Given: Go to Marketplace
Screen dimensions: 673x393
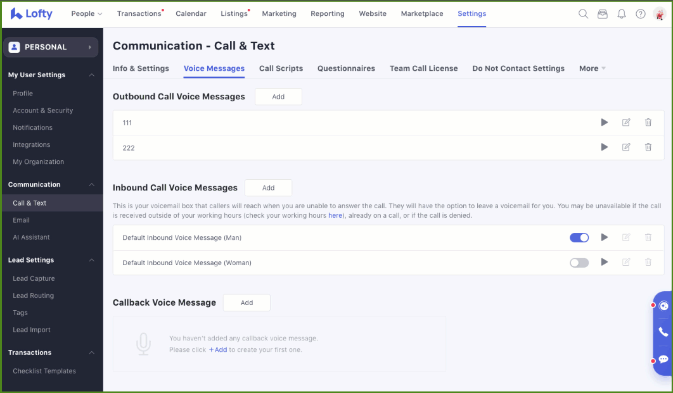Looking at the screenshot, I should click(422, 14).
